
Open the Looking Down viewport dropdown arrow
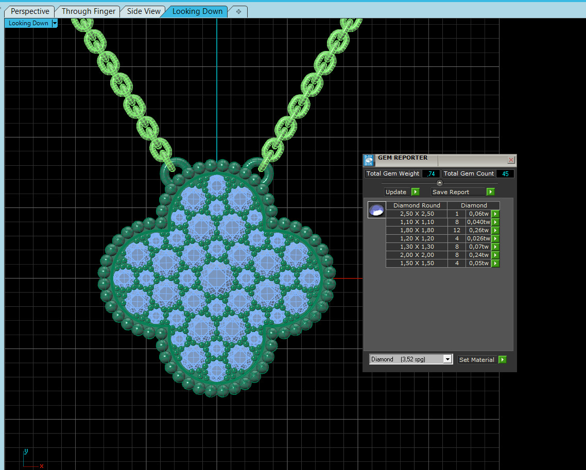(55, 23)
